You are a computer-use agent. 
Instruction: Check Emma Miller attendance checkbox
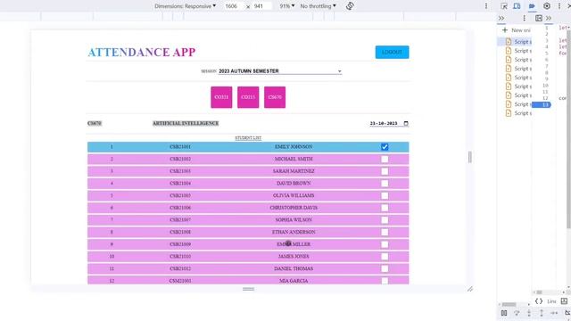[x=385, y=244]
